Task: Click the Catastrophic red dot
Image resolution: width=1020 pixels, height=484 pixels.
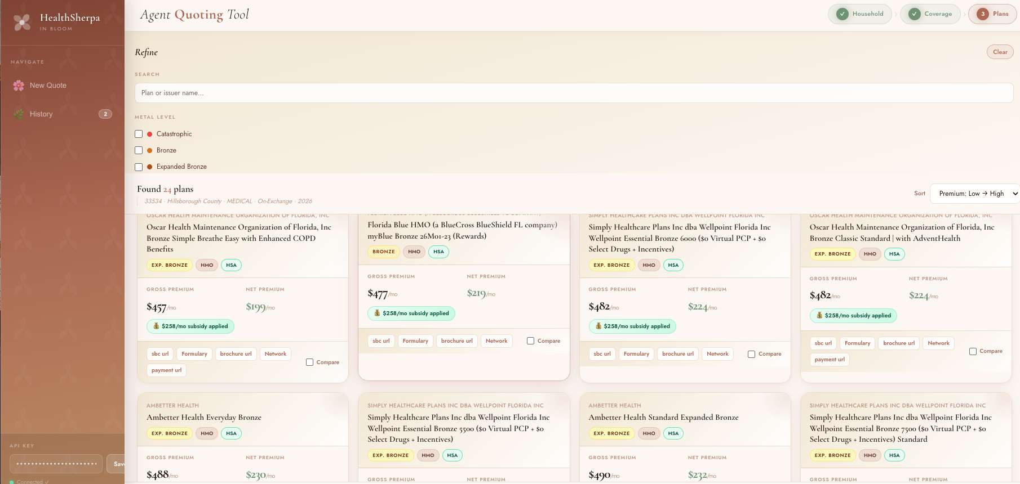Action: click(x=150, y=134)
